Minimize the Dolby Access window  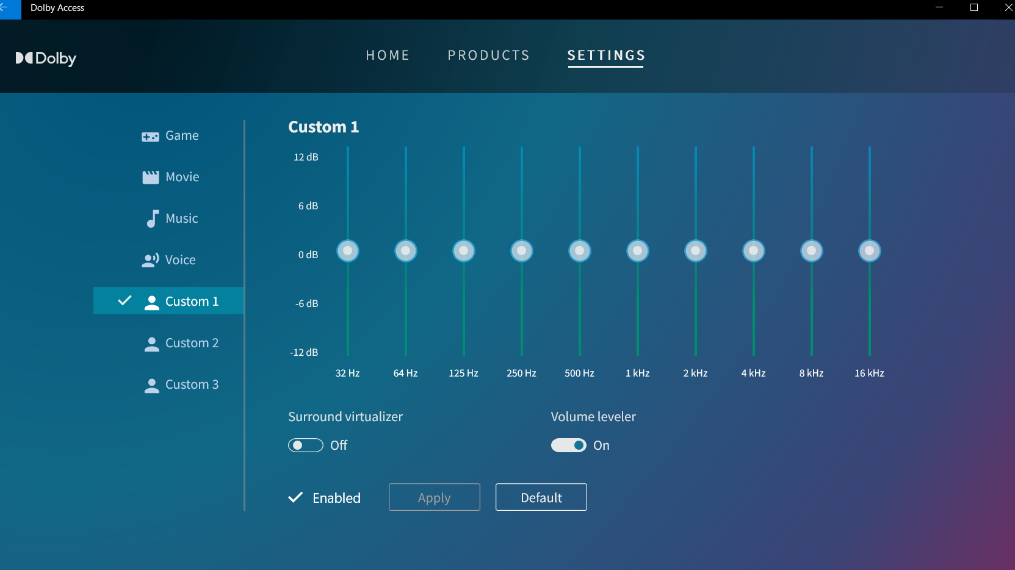coord(939,7)
